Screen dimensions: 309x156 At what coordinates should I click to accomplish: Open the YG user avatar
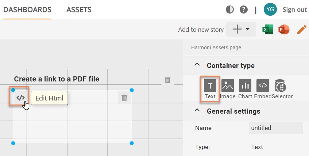click(x=270, y=9)
